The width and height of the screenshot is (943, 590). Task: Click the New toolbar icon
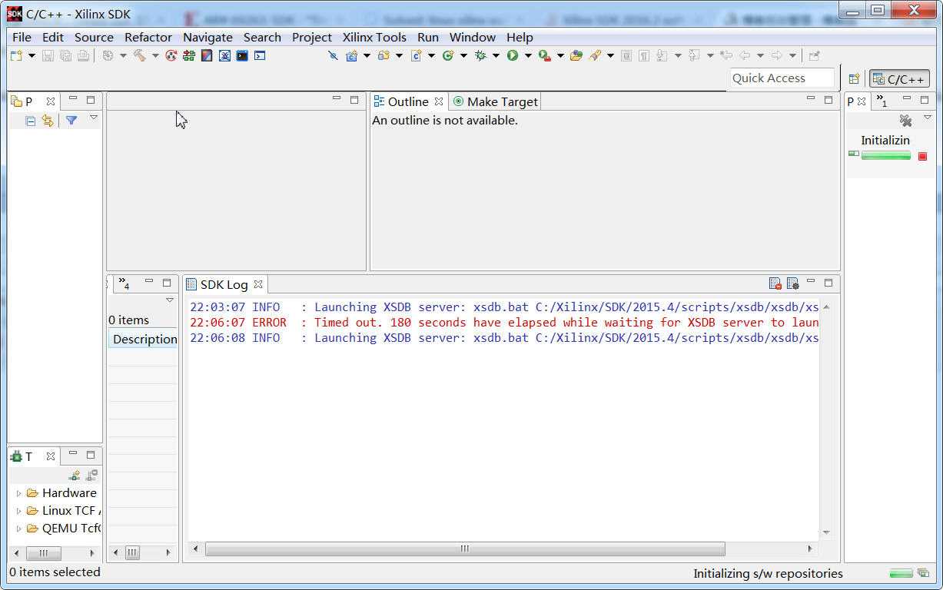click(x=16, y=55)
